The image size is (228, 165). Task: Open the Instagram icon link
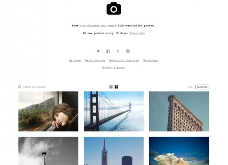click(128, 51)
